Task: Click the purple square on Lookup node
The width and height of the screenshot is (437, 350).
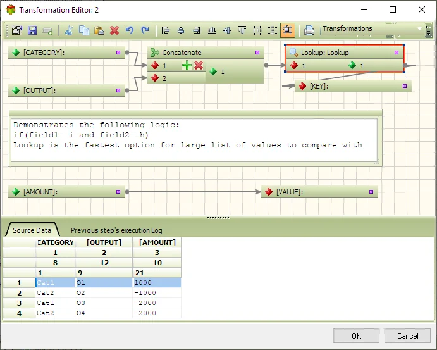Action: (397, 53)
